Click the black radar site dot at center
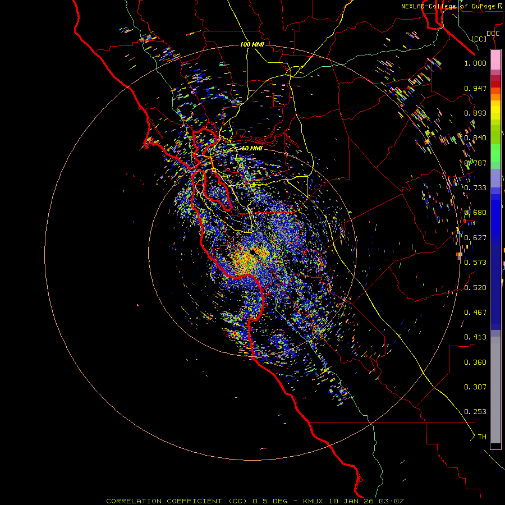Image resolution: width=505 pixels, height=505 pixels. [252, 252]
